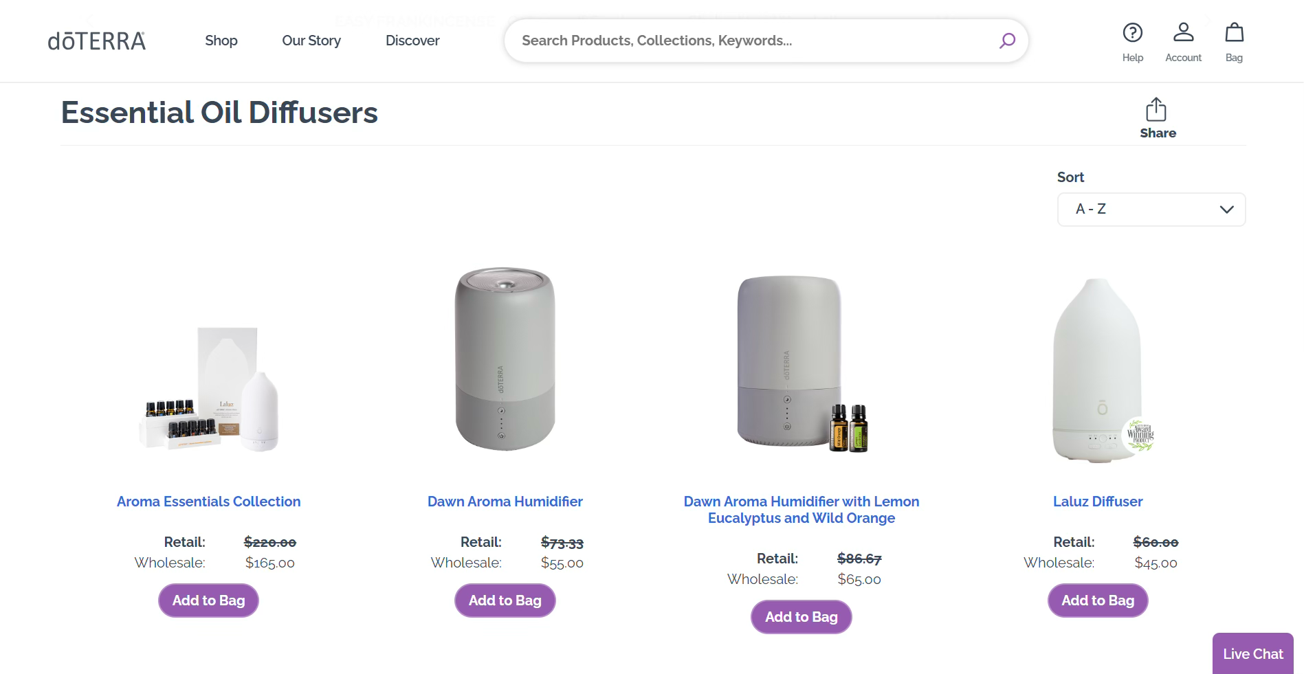Screen dimensions: 1304x674
Task: Add Dawn Aroma Humidifier to bag
Action: (x=505, y=600)
